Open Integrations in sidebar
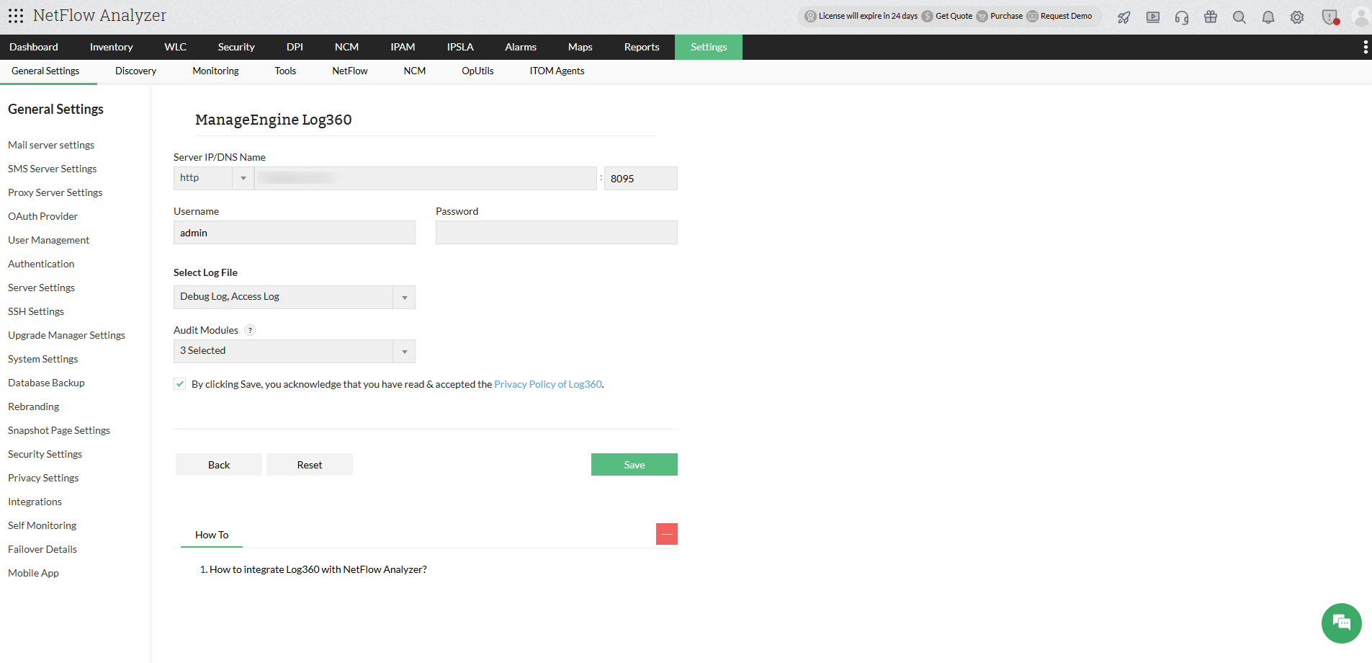The image size is (1372, 663). click(x=35, y=502)
